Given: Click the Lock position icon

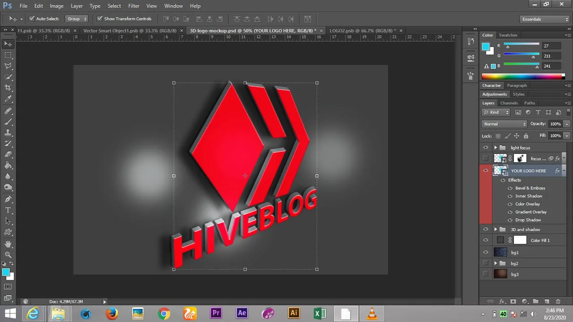Looking at the screenshot, I should 516,136.
